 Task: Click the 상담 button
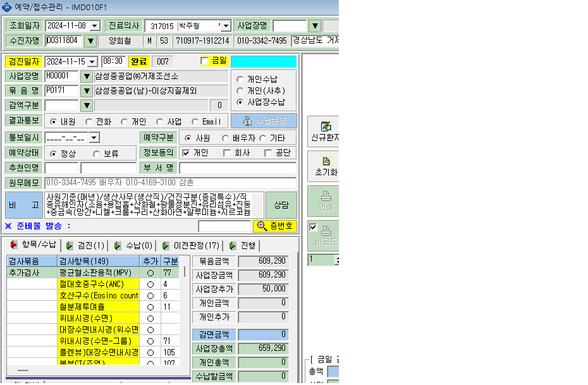click(x=281, y=205)
